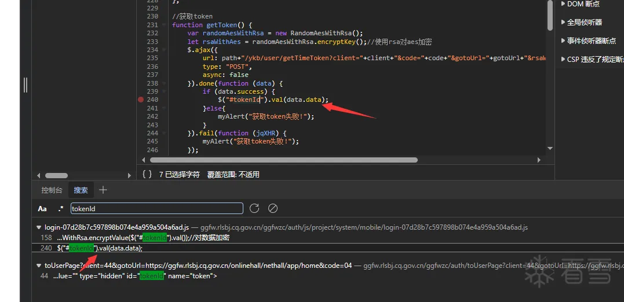Click the editor vertical scrollbar down arrow
Image resolution: width=624 pixels, height=302 pixels.
click(550, 148)
